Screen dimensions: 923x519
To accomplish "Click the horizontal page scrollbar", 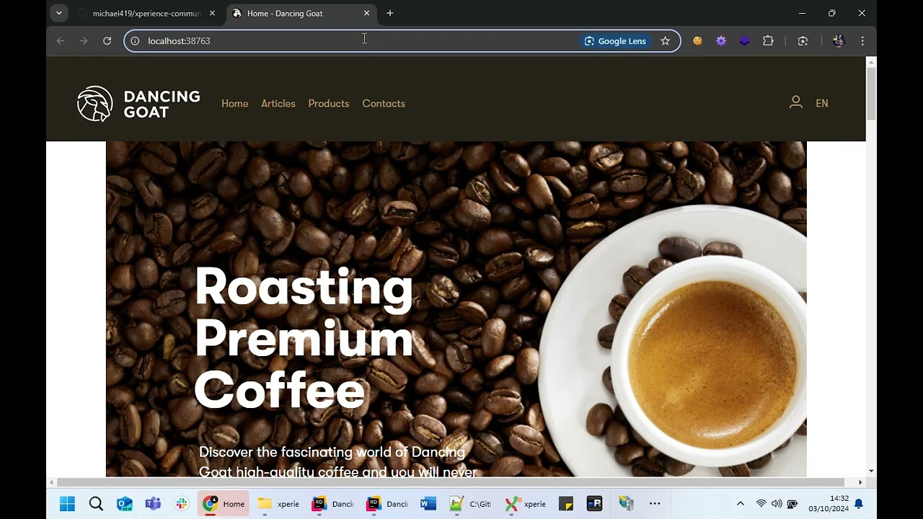I will click(451, 482).
